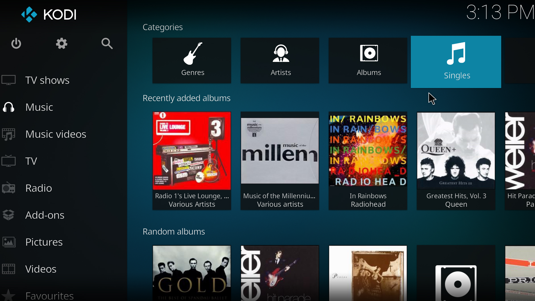Go to TV shows menu item
The image size is (535, 301).
(x=47, y=80)
